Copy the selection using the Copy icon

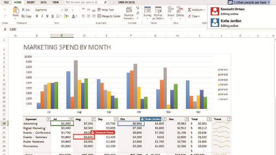[x=23, y=16]
